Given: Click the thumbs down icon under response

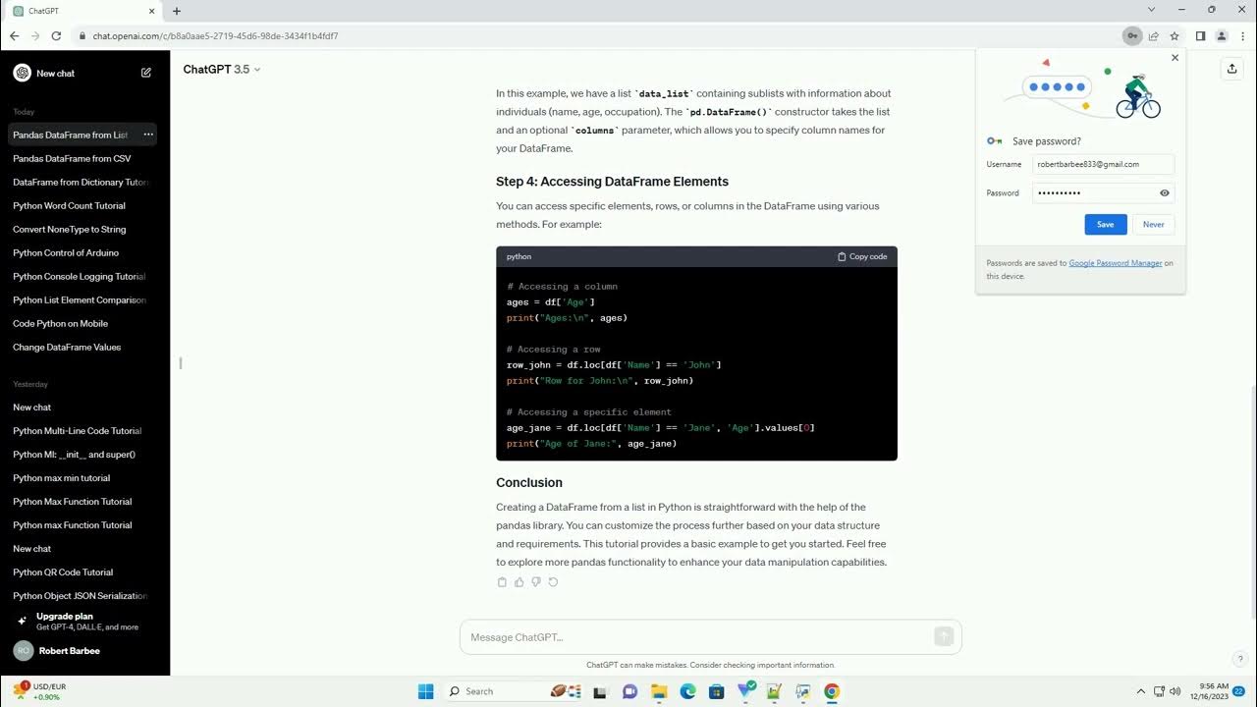Looking at the screenshot, I should click(536, 582).
